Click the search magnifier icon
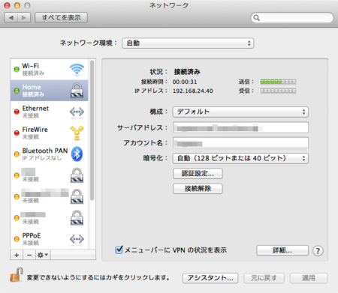Viewport: 338px width, 293px height. pyautogui.click(x=256, y=18)
